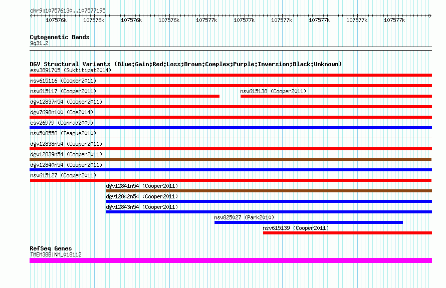
Task: Click the first 107577k ruler label
Action: (206, 20)
